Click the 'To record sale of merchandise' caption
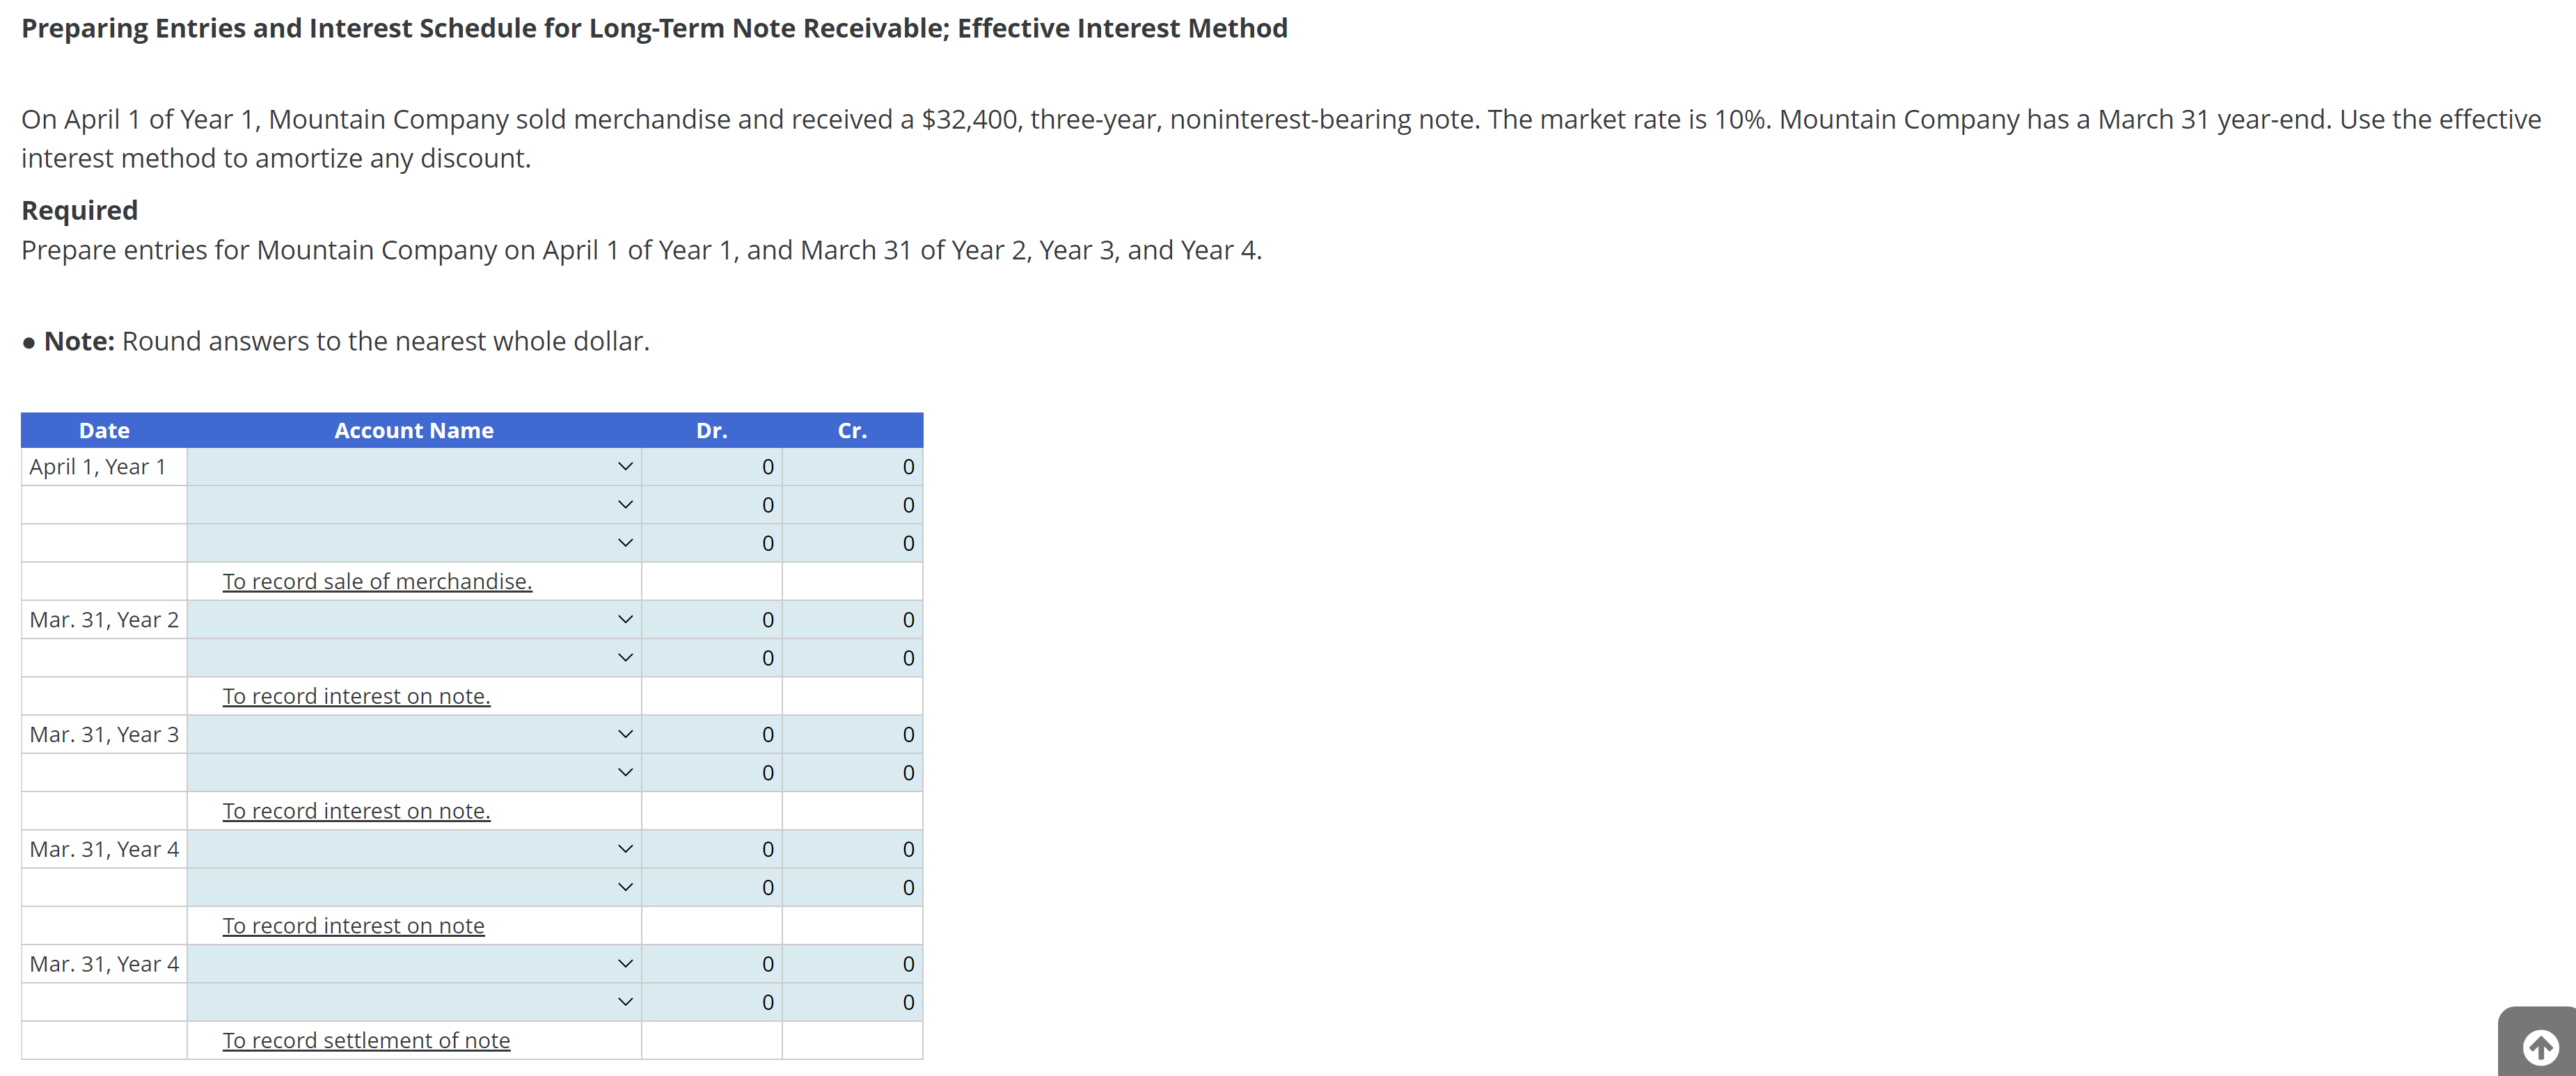This screenshot has height=1076, width=2576. pyautogui.click(x=377, y=581)
